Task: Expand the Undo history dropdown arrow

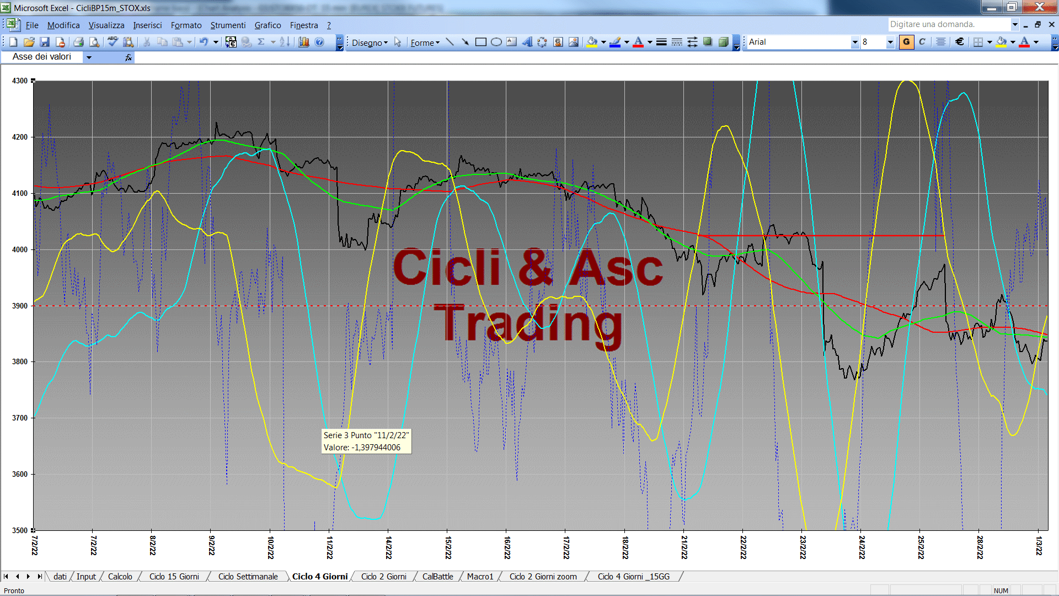Action: click(216, 42)
